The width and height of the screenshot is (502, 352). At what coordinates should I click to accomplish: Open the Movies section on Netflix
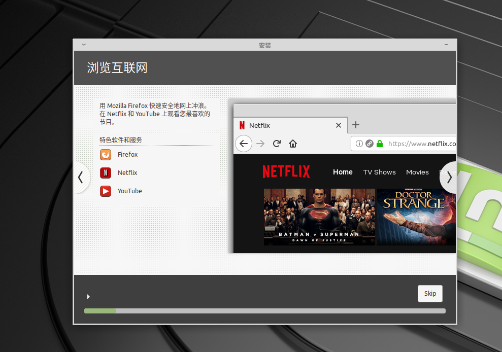(x=417, y=172)
